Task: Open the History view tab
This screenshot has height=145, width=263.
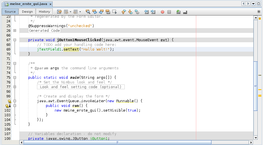Action: coord(44,12)
